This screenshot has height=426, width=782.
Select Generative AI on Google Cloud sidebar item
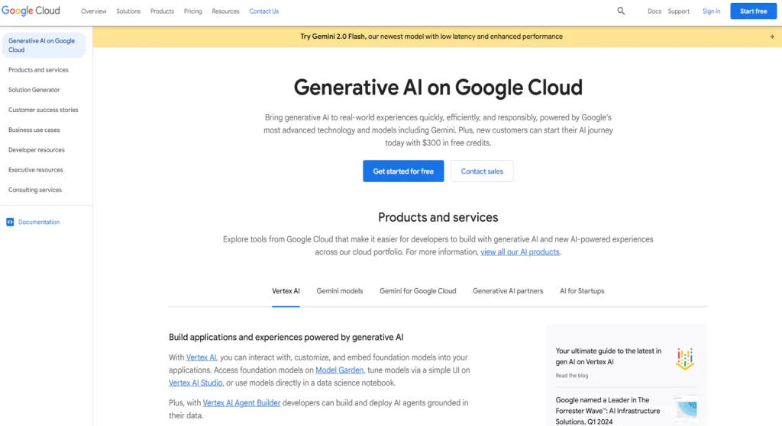tap(44, 45)
